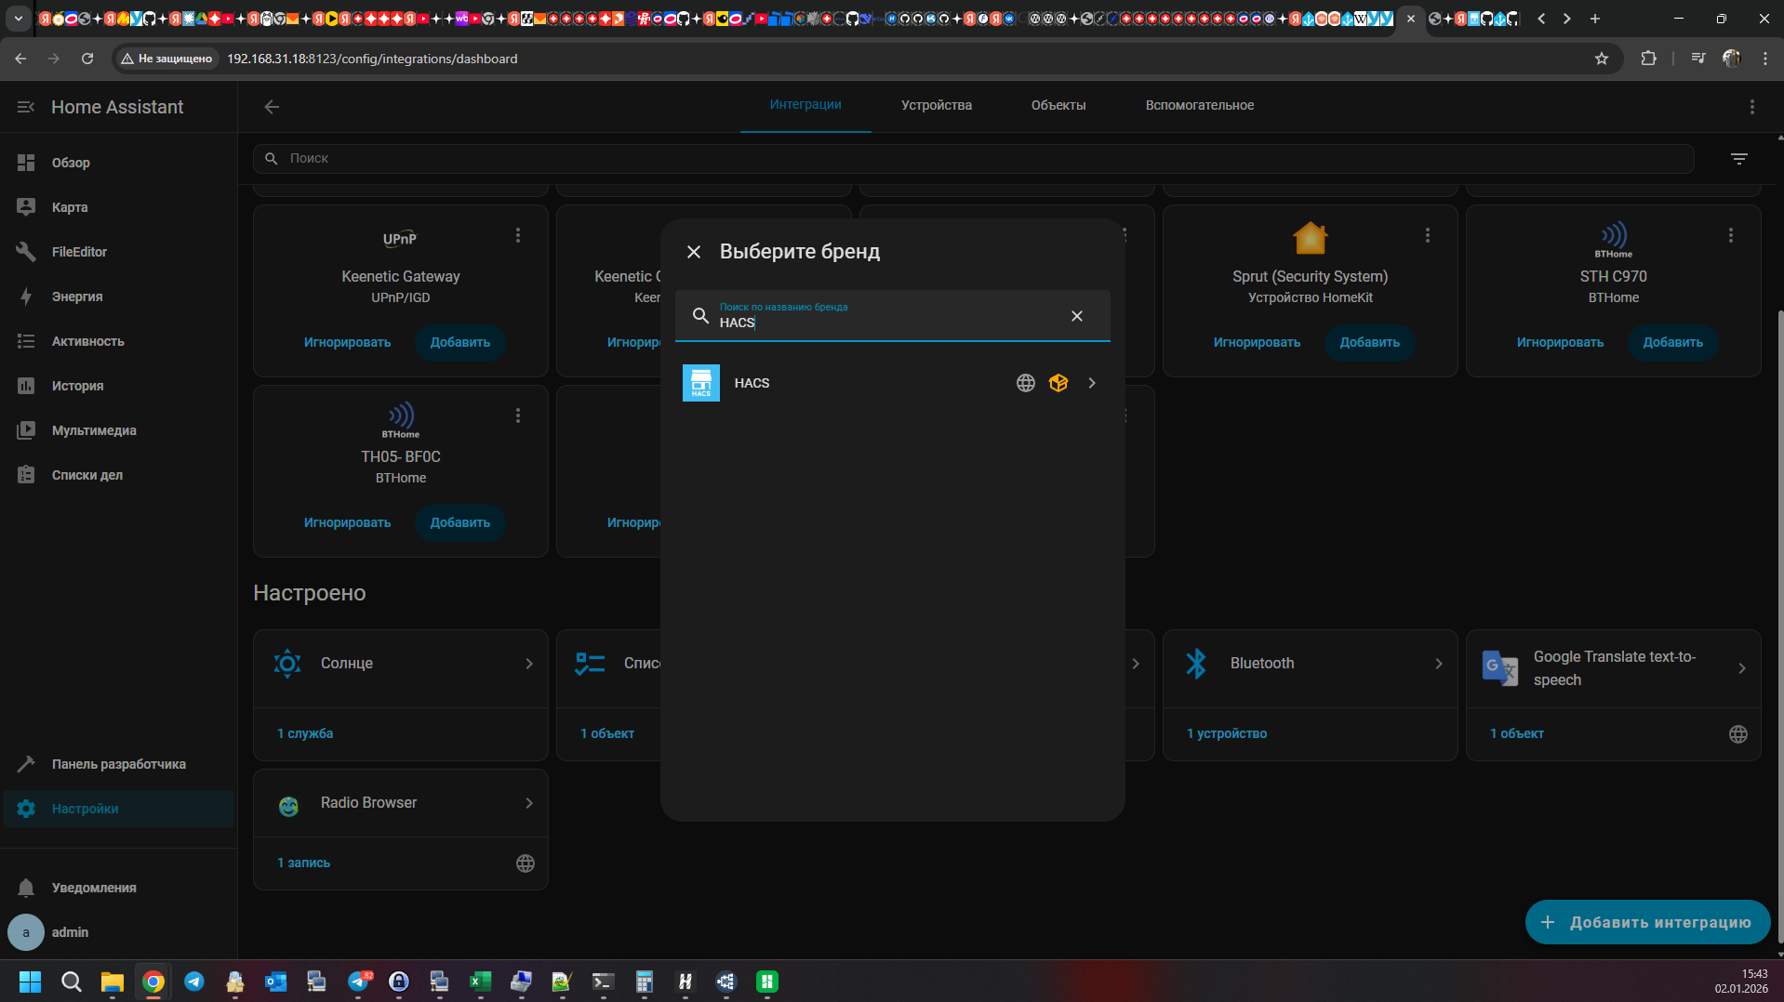1784x1002 pixels.
Task: Open Telegram from the Windows taskbar
Action: click(194, 982)
